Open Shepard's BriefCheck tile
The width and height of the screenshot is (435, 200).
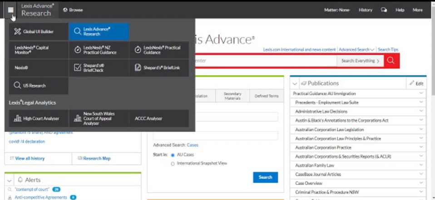[x=99, y=68]
